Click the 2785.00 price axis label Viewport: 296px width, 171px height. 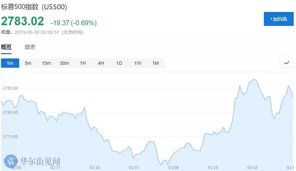[10, 88]
